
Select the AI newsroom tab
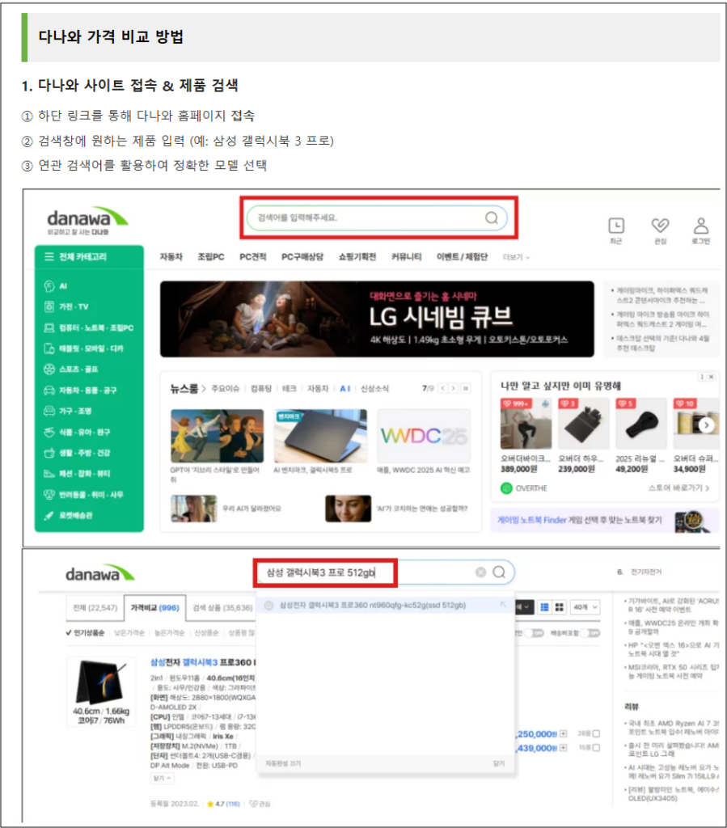(344, 389)
